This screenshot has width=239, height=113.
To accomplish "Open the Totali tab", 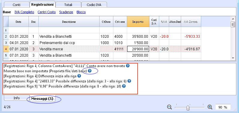I will click(68, 5).
